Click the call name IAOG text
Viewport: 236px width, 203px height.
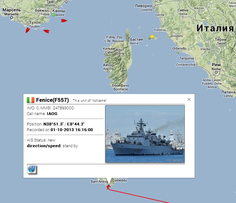pyautogui.click(x=52, y=114)
